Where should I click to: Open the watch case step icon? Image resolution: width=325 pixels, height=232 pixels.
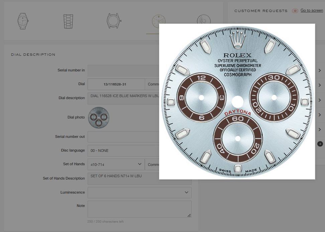(x=114, y=21)
